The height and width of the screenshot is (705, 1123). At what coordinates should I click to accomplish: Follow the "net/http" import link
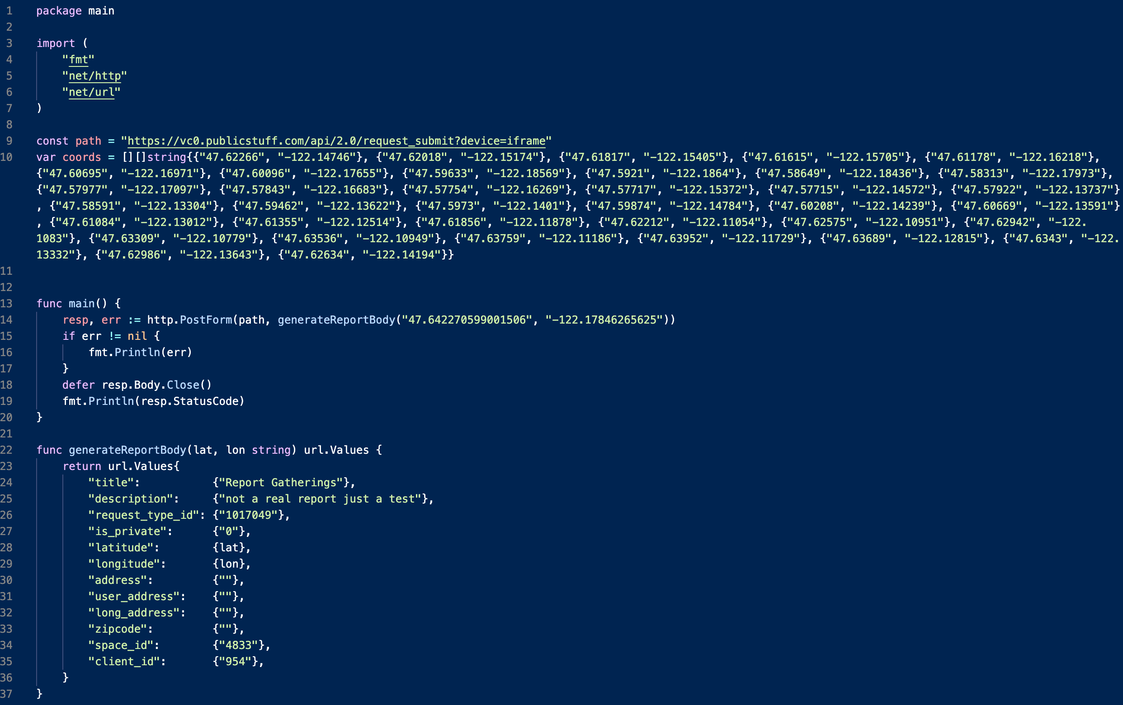coord(94,76)
